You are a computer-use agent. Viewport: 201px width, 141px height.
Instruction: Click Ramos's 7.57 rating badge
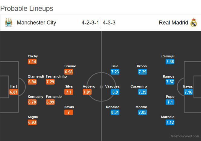[x=170, y=82]
